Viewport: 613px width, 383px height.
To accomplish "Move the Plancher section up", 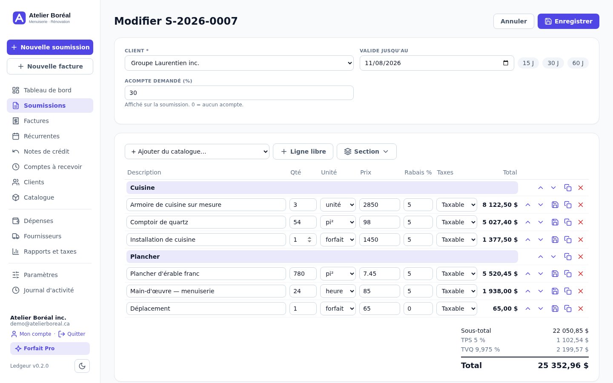I will 541,257.
